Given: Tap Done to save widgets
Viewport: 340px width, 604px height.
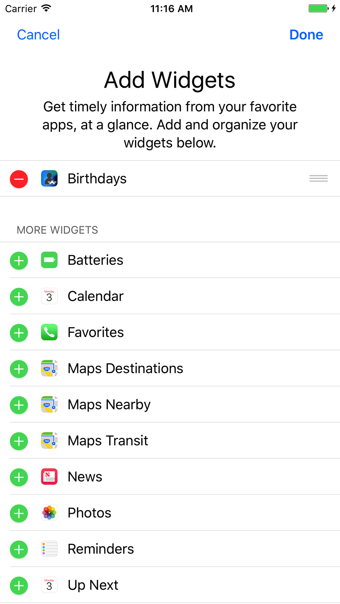Looking at the screenshot, I should pyautogui.click(x=306, y=35).
